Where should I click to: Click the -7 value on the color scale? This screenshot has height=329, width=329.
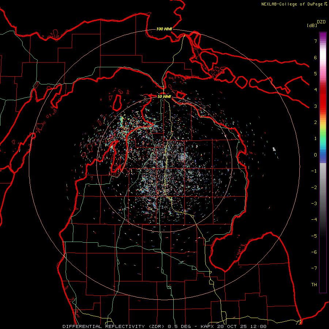tap(314, 268)
